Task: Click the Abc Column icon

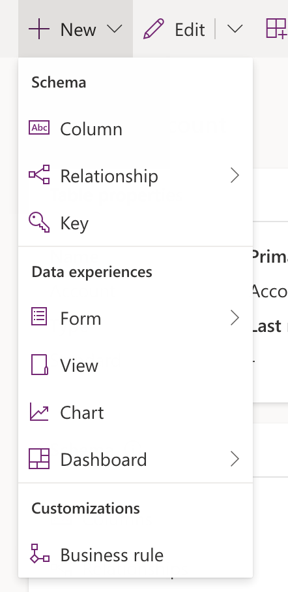Action: click(x=39, y=127)
